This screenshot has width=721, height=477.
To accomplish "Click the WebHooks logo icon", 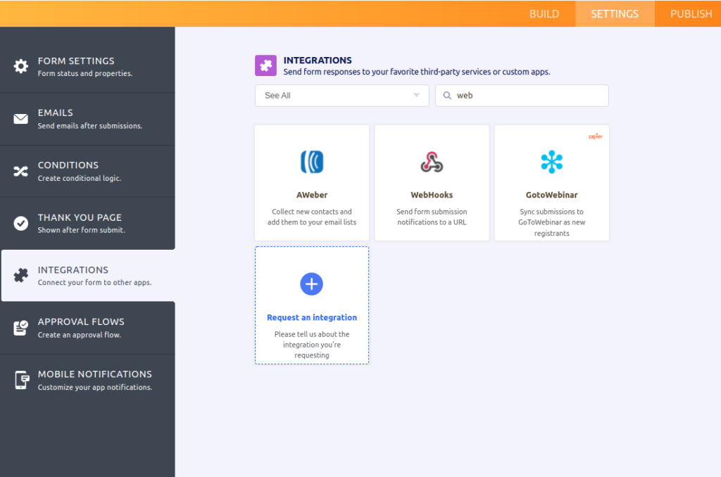I will [x=432, y=163].
